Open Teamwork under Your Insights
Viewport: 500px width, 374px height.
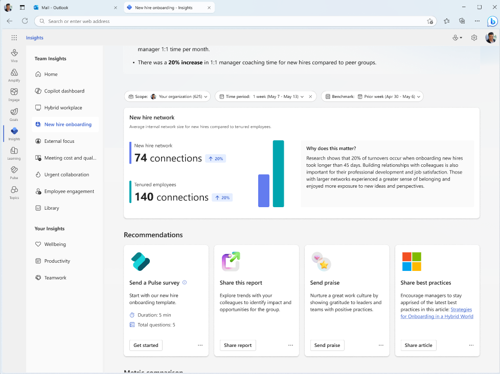(65, 278)
